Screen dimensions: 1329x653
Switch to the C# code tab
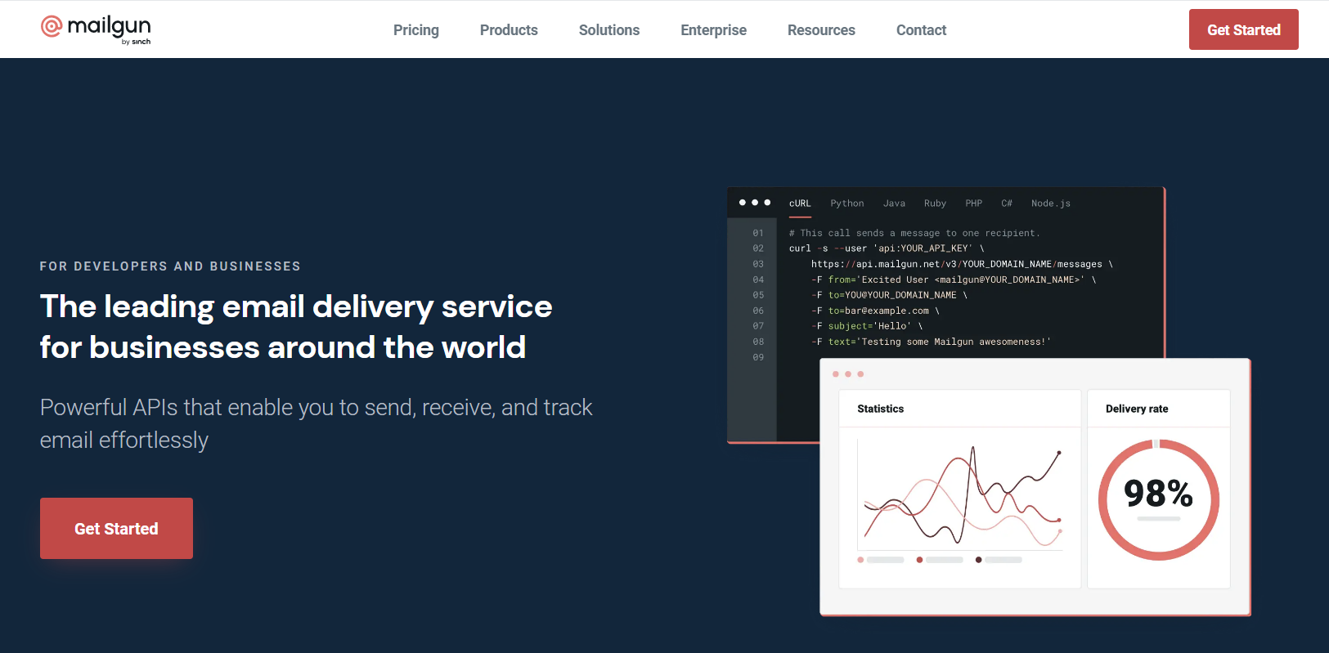click(1007, 204)
